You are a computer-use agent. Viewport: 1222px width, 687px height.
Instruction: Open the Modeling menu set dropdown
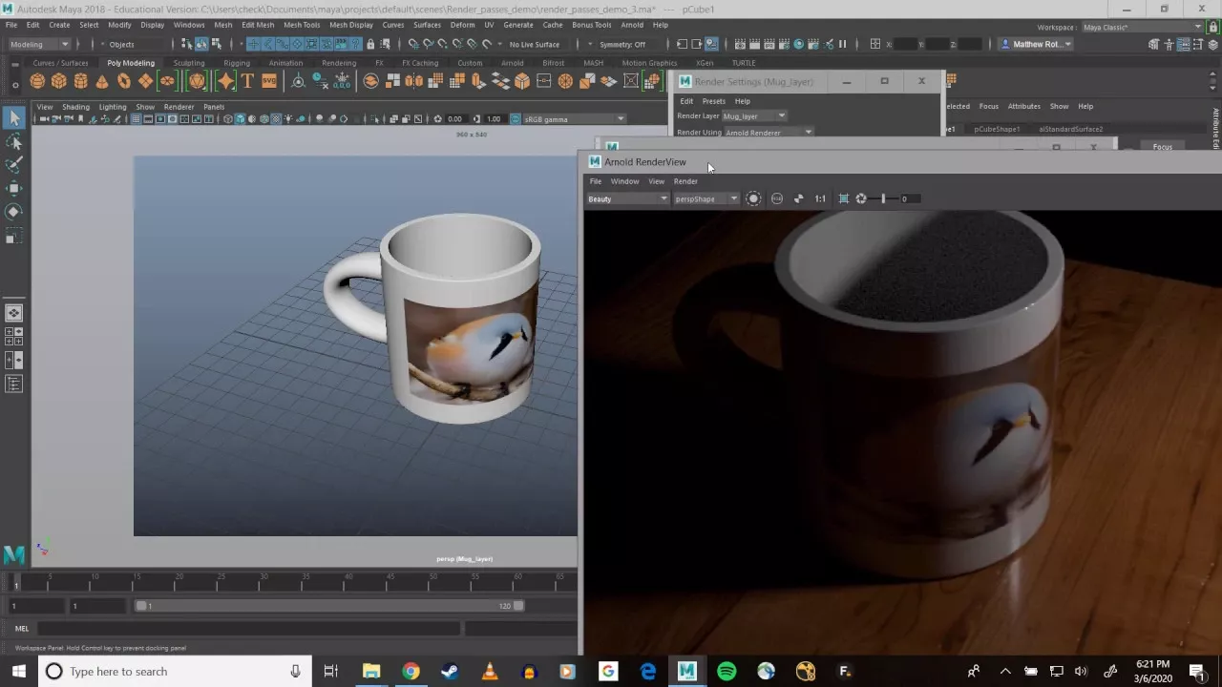coord(38,44)
